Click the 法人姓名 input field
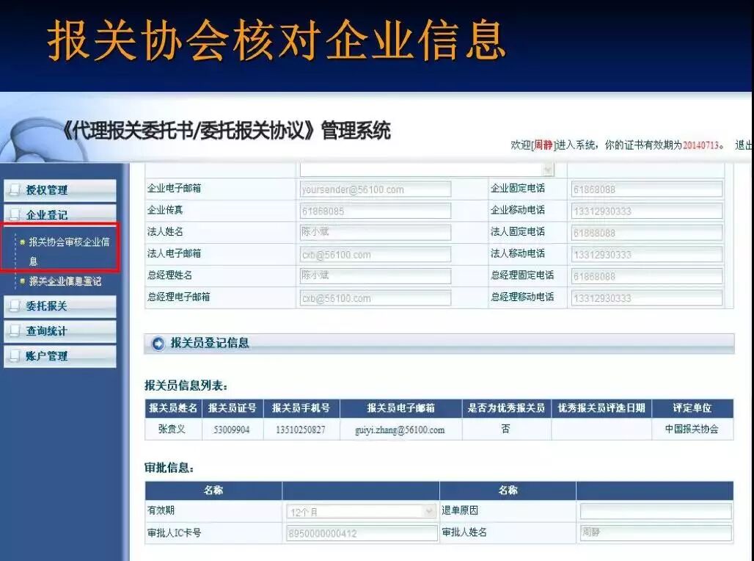The width and height of the screenshot is (754, 561). point(376,233)
